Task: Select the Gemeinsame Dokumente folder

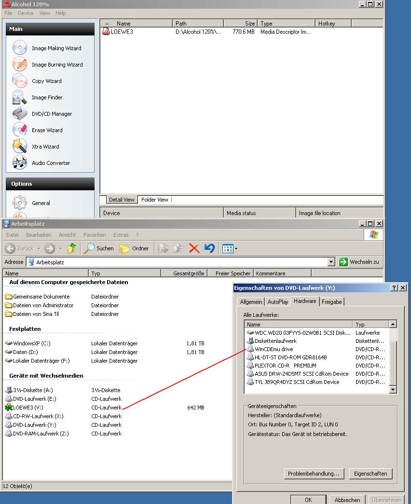Action: coord(37,296)
